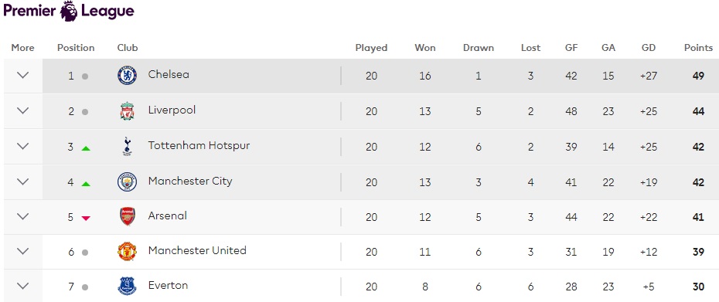
Task: Click the Premier League lion logo
Action: point(69,11)
